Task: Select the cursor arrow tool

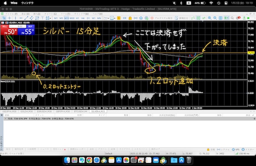Action: tap(4, 18)
